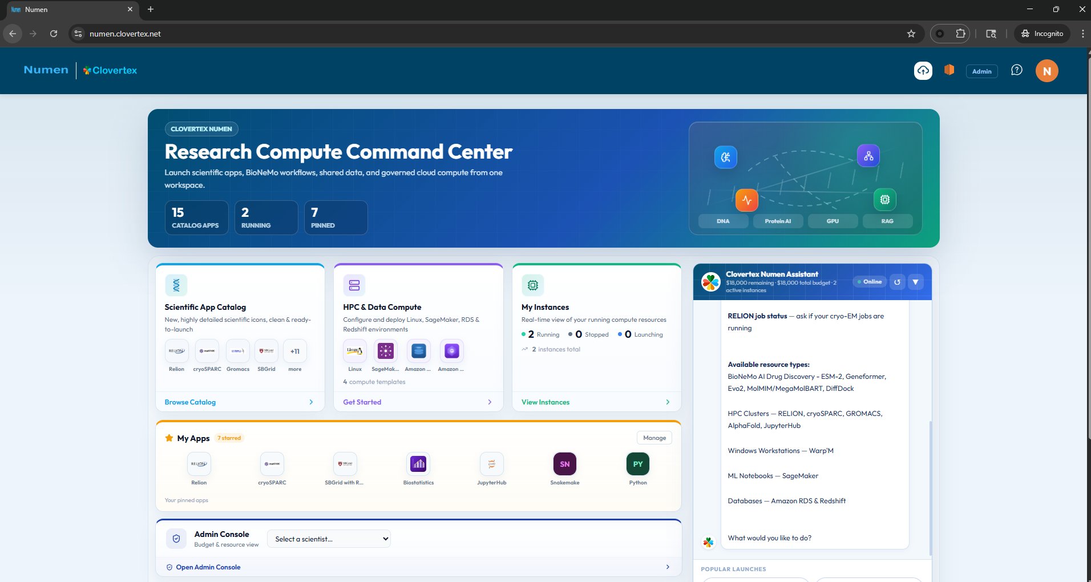
Task: Open a new browser tab
Action: (x=151, y=9)
